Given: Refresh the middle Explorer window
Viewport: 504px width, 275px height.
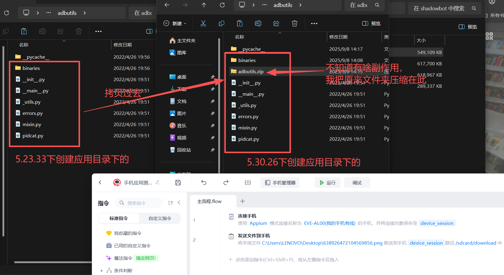Looking at the screenshot, I should (222, 5).
